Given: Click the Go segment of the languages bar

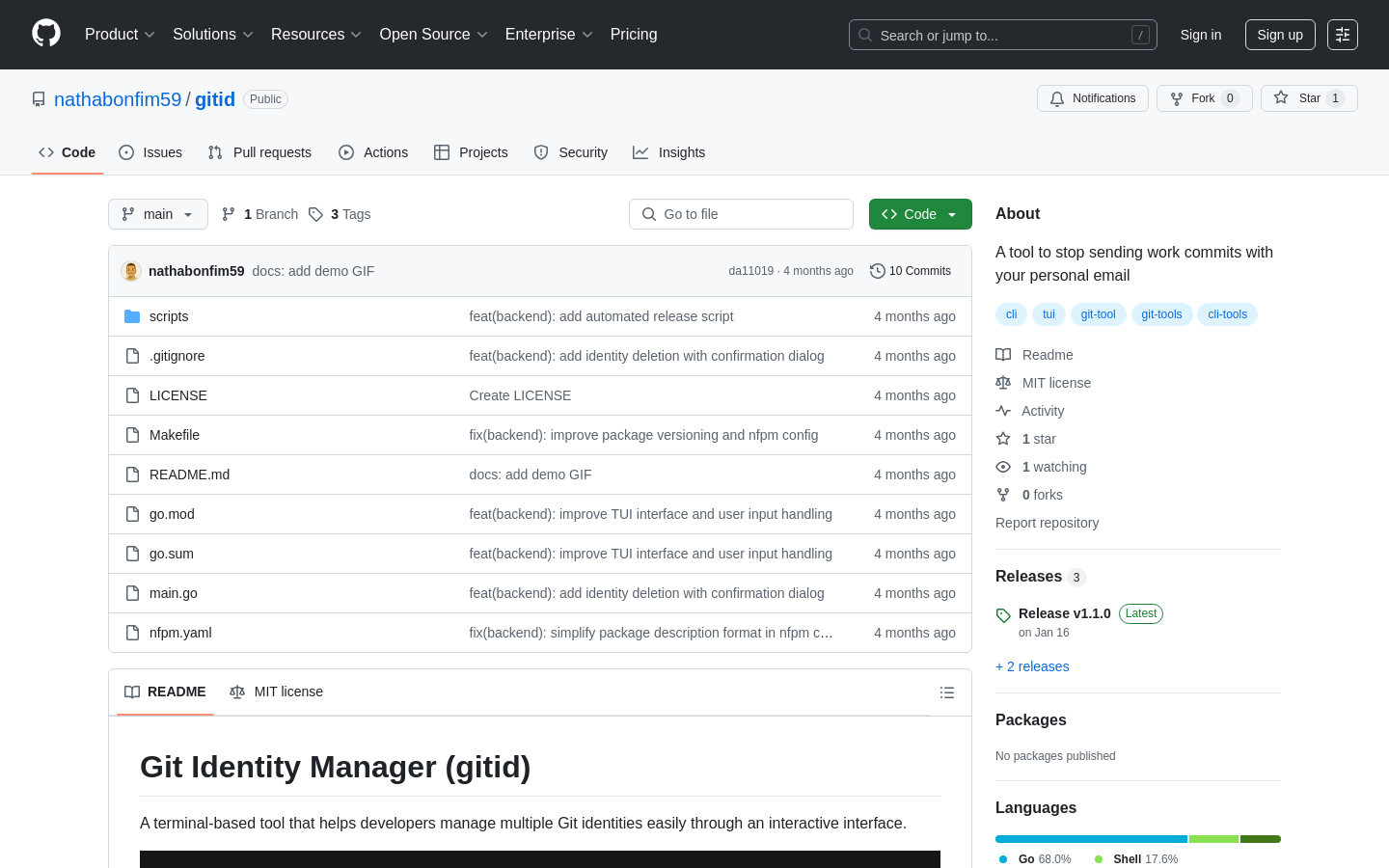Looking at the screenshot, I should [1091, 839].
